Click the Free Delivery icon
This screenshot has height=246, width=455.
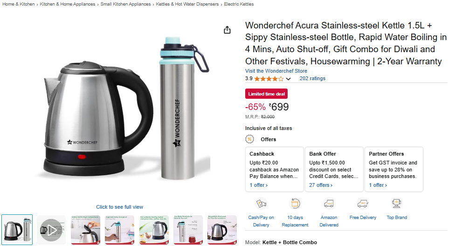click(363, 204)
